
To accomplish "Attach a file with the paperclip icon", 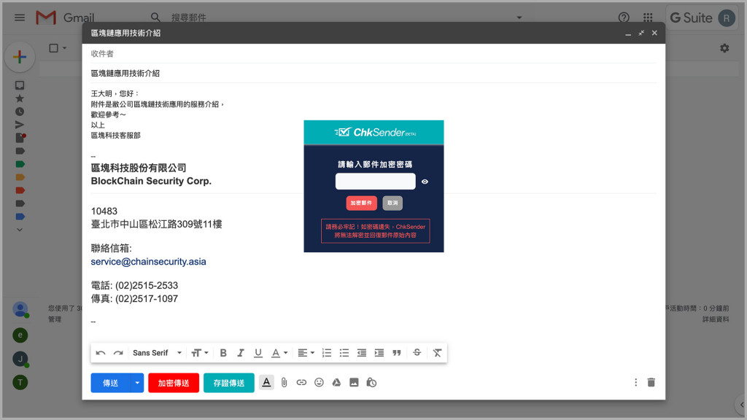I will tap(284, 382).
